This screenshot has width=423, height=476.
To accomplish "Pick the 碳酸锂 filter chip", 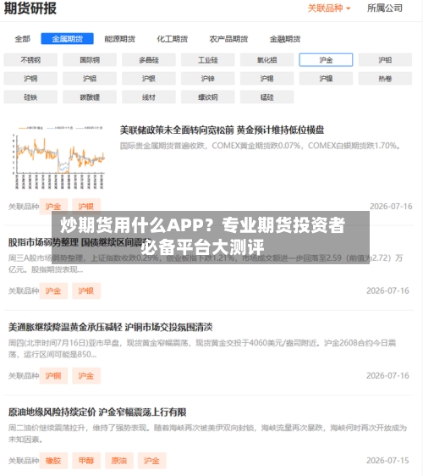I will click(x=90, y=97).
